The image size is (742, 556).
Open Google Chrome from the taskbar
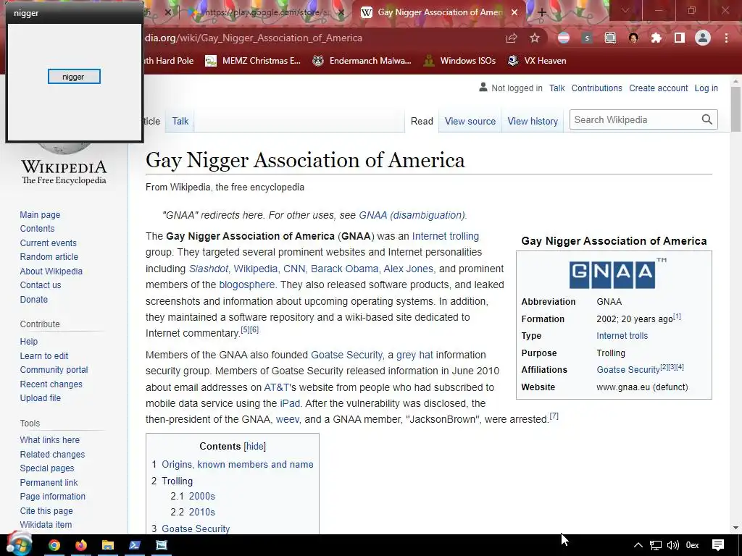click(x=54, y=545)
